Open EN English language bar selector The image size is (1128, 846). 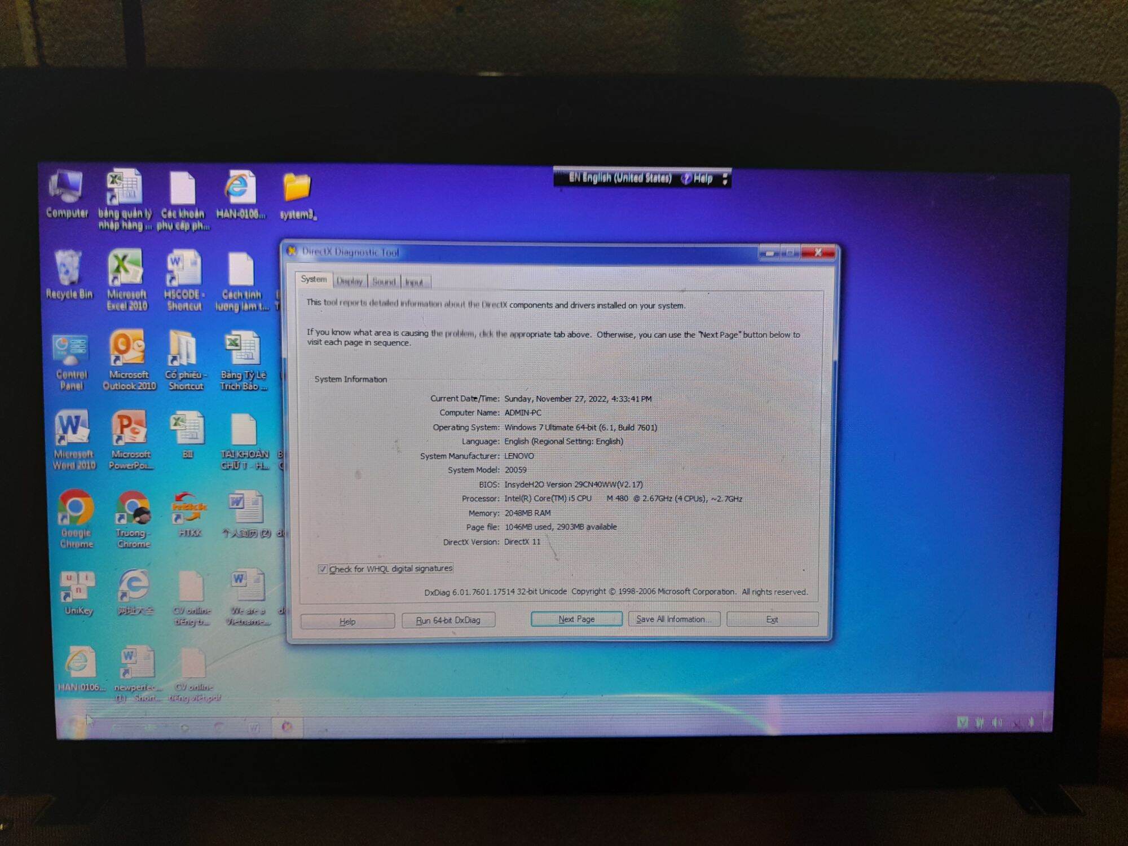619,178
